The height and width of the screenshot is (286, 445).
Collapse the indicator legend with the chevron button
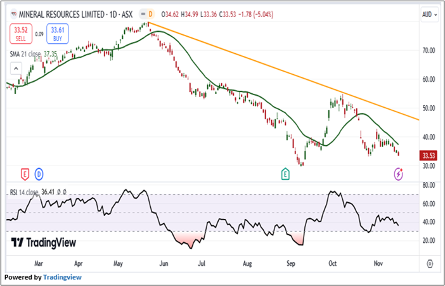coord(16,68)
